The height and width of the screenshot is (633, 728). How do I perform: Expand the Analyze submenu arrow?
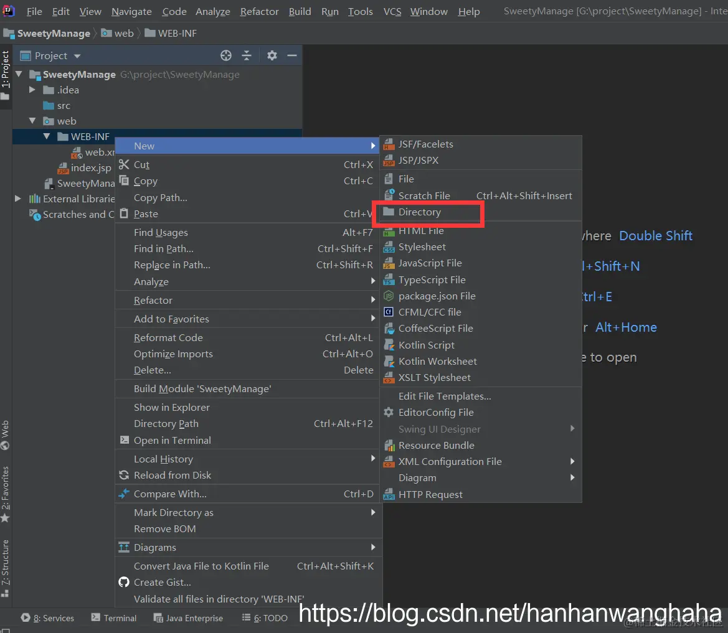pyautogui.click(x=373, y=281)
